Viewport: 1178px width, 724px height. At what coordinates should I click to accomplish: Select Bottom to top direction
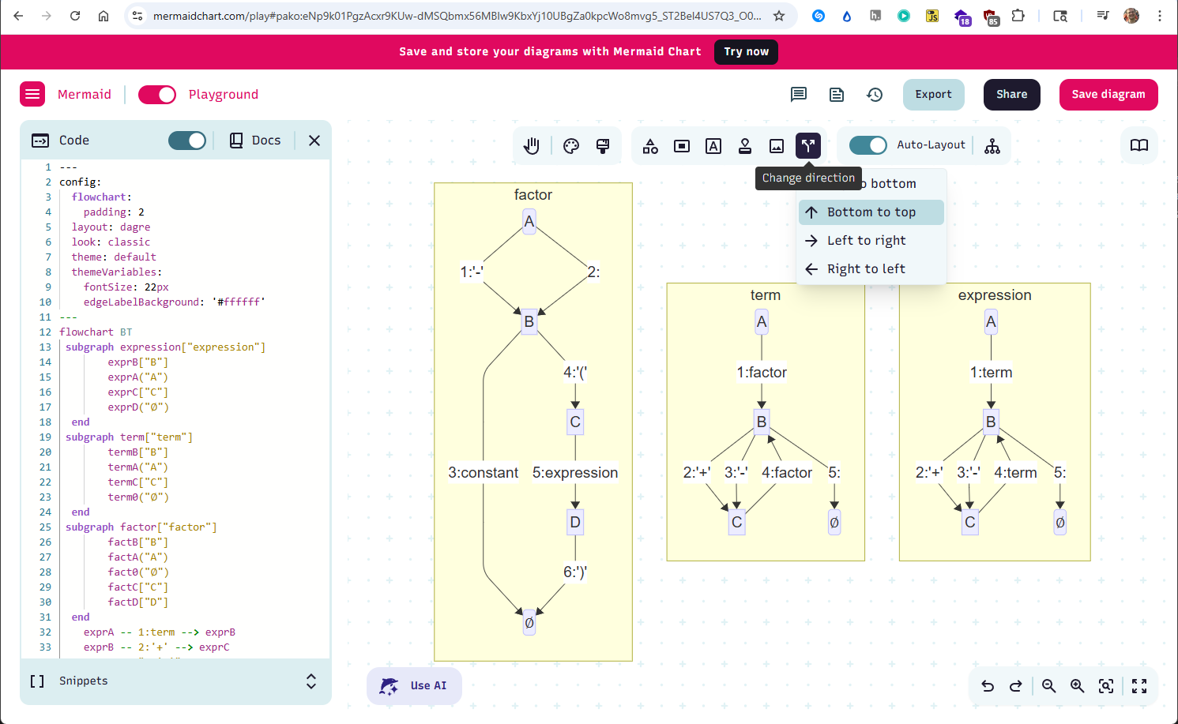pos(871,212)
